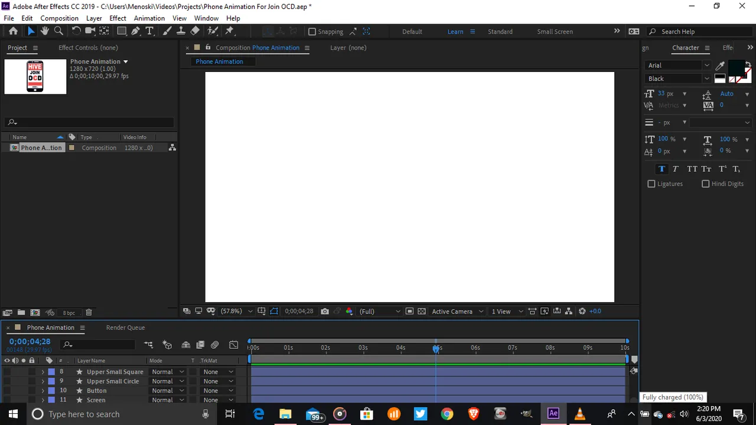Open the magnification ratio (57.8%) dropdown
The height and width of the screenshot is (425, 756).
236,311
